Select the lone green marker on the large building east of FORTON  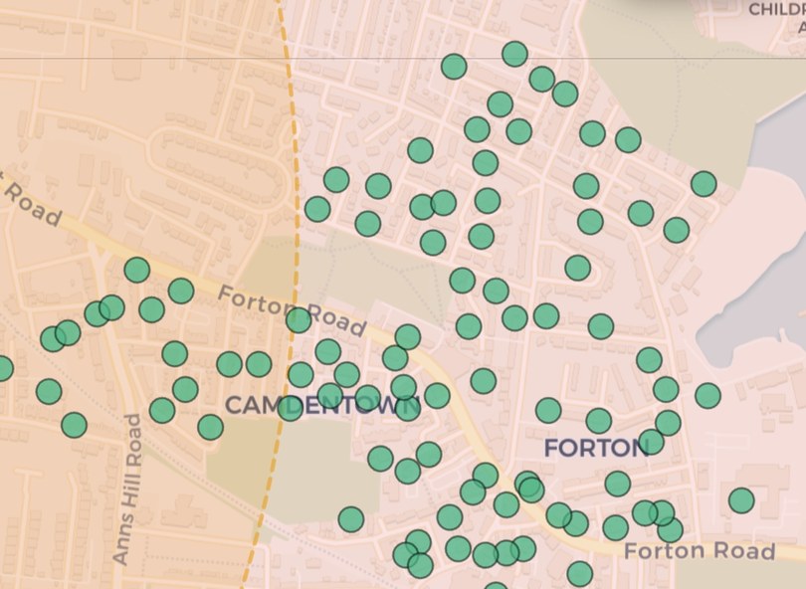click(x=741, y=500)
